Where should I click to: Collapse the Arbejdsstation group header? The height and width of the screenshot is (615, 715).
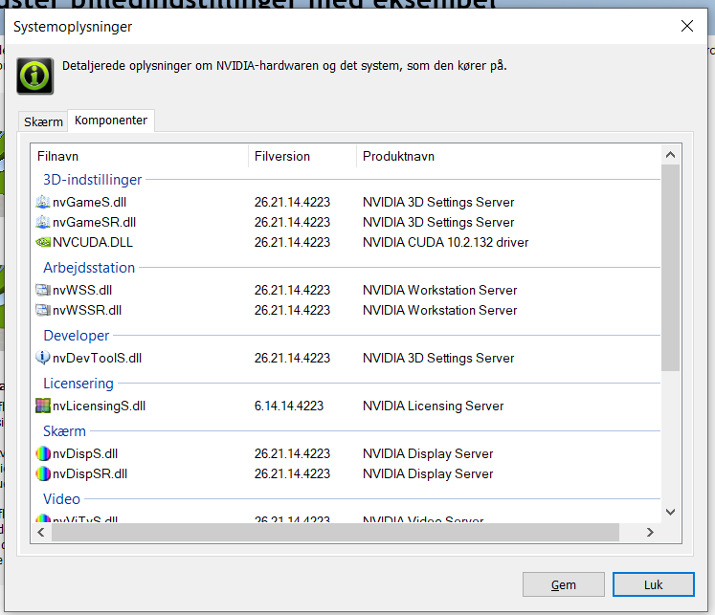click(x=89, y=268)
